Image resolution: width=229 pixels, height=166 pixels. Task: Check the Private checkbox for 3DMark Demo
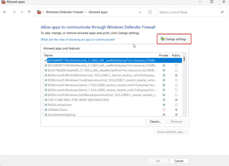pyautogui.click(x=163, y=109)
